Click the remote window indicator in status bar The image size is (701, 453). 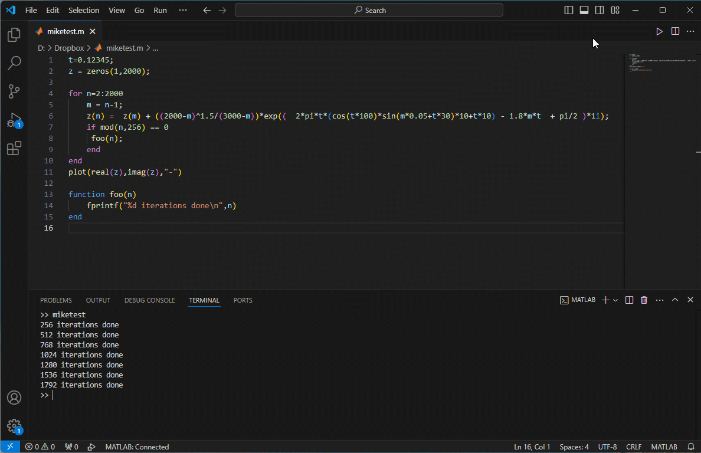coord(10,447)
